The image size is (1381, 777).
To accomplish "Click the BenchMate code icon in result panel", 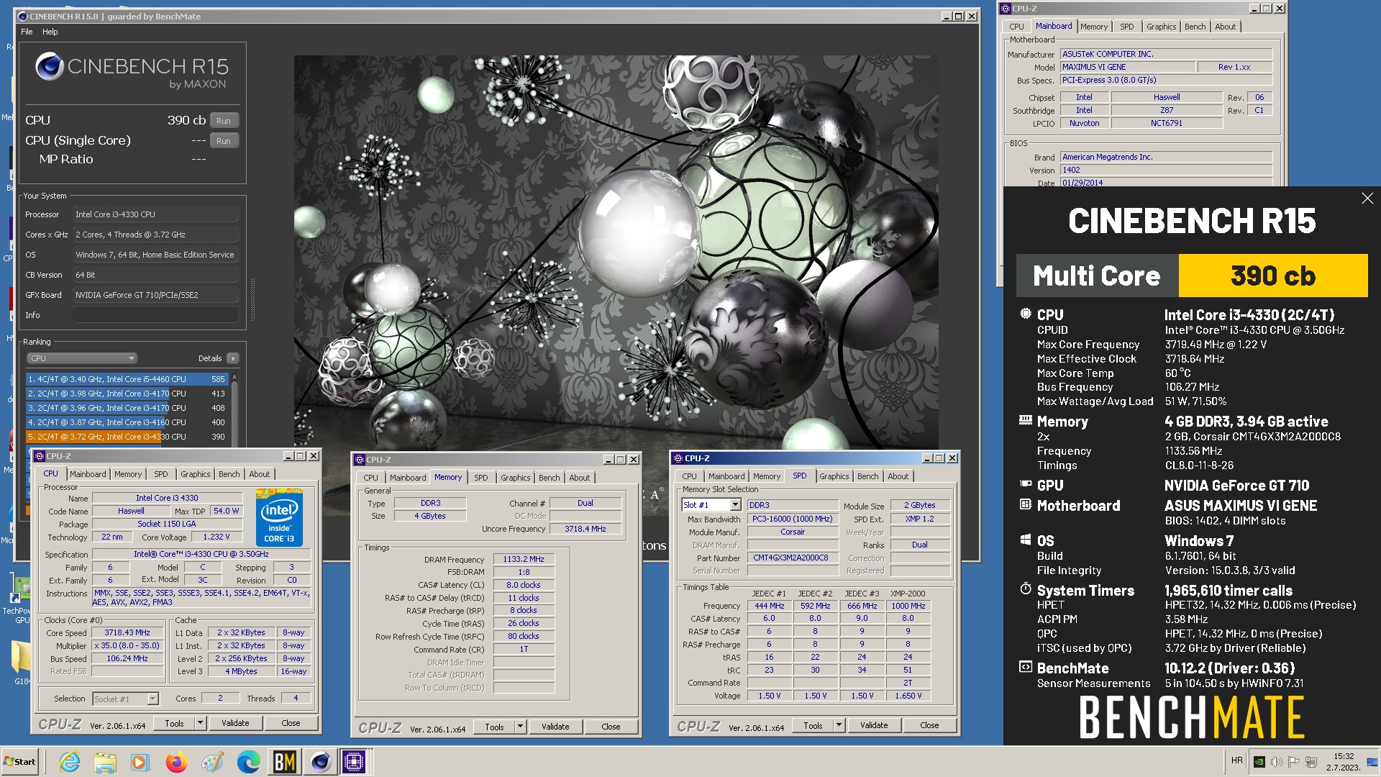I will click(x=1026, y=668).
